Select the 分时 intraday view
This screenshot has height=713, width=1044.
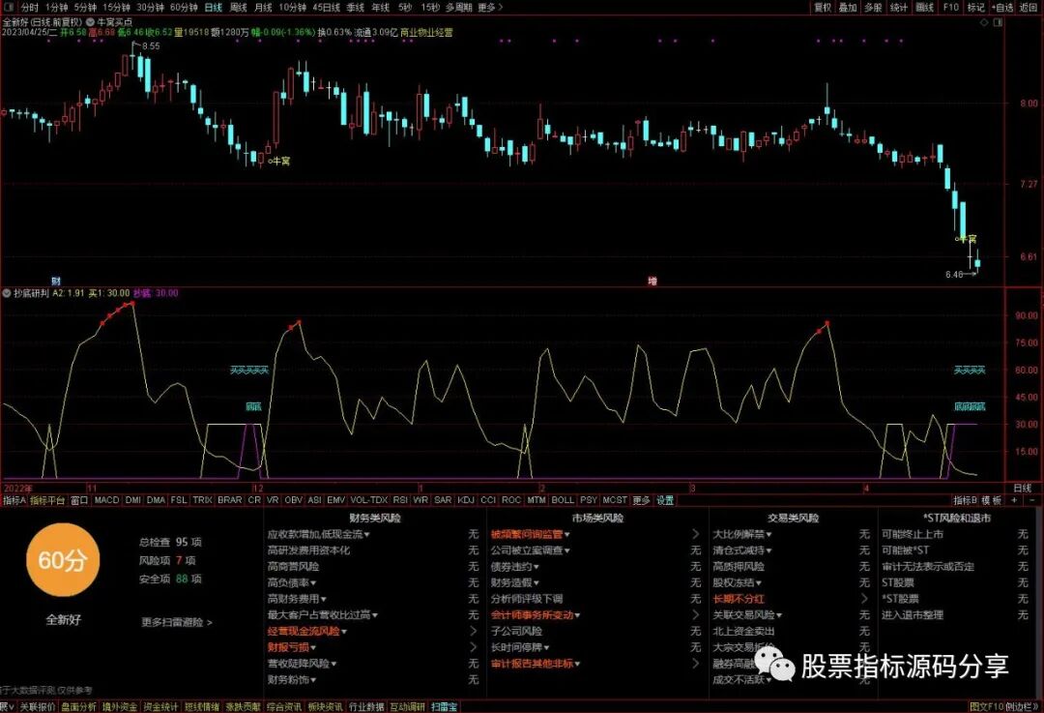click(x=30, y=8)
